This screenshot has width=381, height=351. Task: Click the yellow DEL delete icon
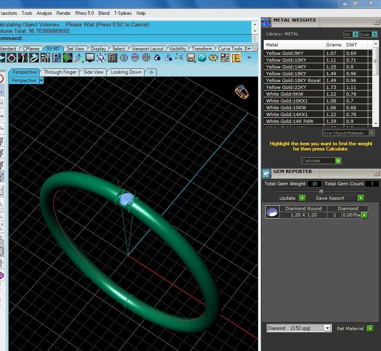[236, 58]
